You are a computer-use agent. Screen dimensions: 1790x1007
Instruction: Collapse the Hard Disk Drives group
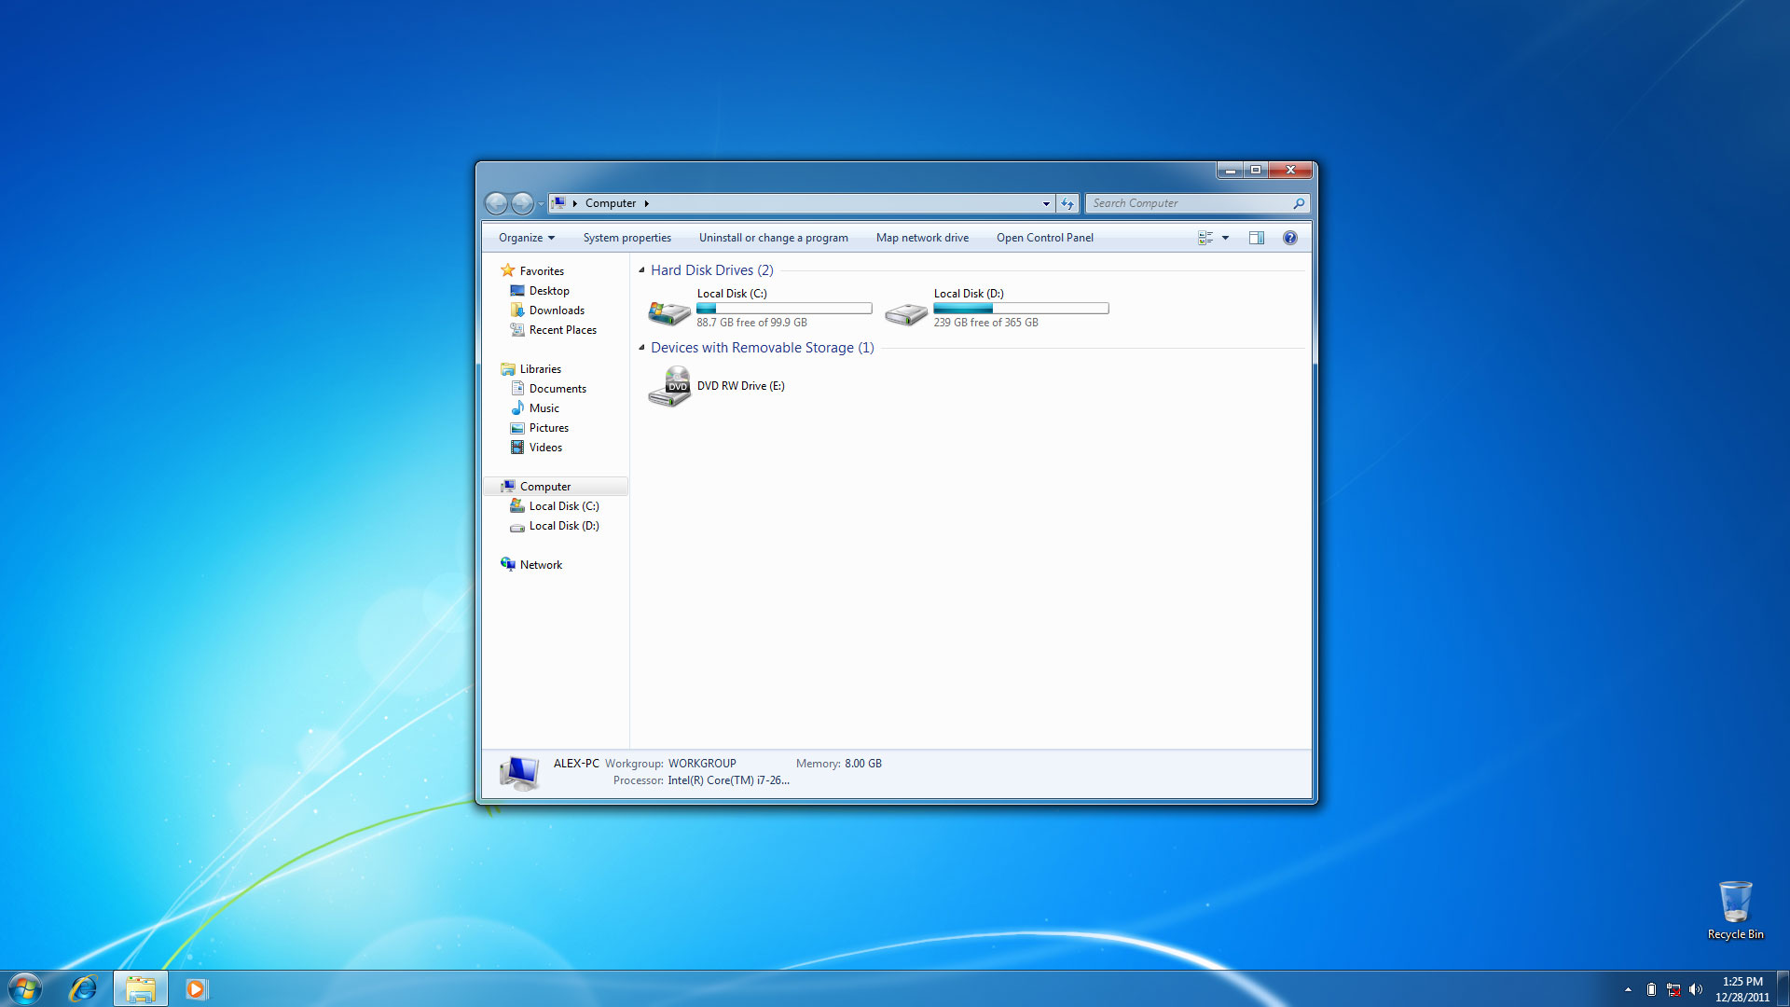pos(641,270)
